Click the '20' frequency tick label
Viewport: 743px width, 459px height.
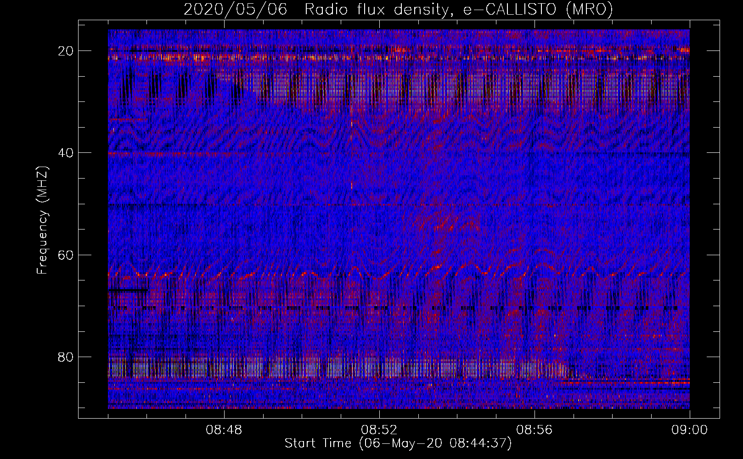[66, 51]
